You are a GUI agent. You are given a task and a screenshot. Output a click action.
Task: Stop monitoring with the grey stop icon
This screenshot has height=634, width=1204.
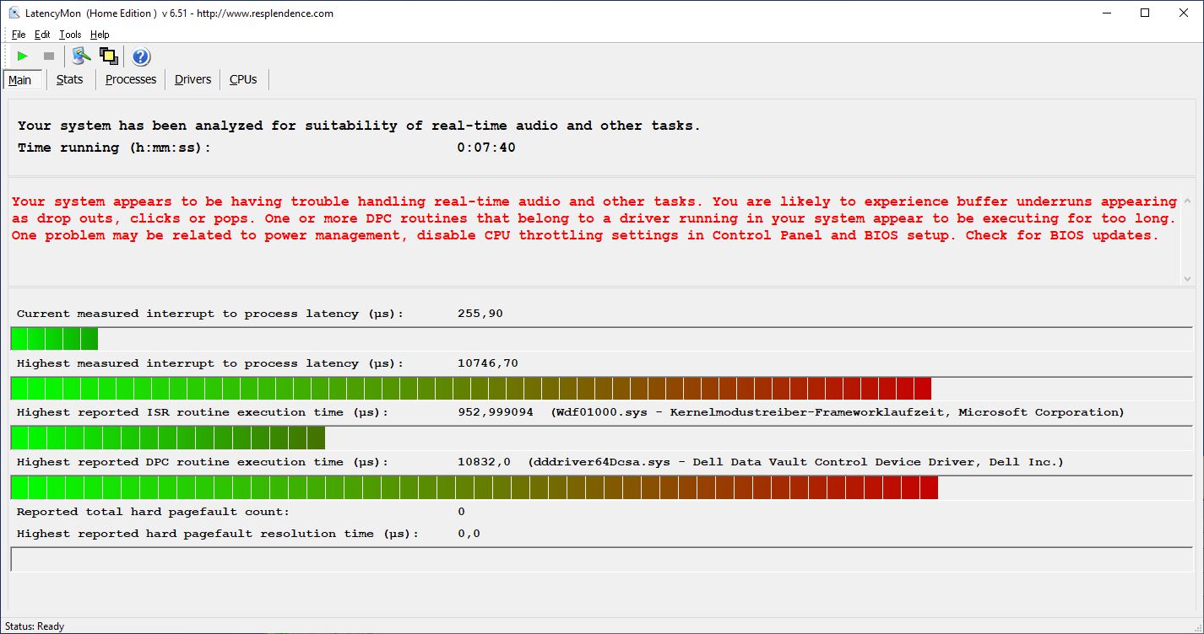click(x=49, y=56)
